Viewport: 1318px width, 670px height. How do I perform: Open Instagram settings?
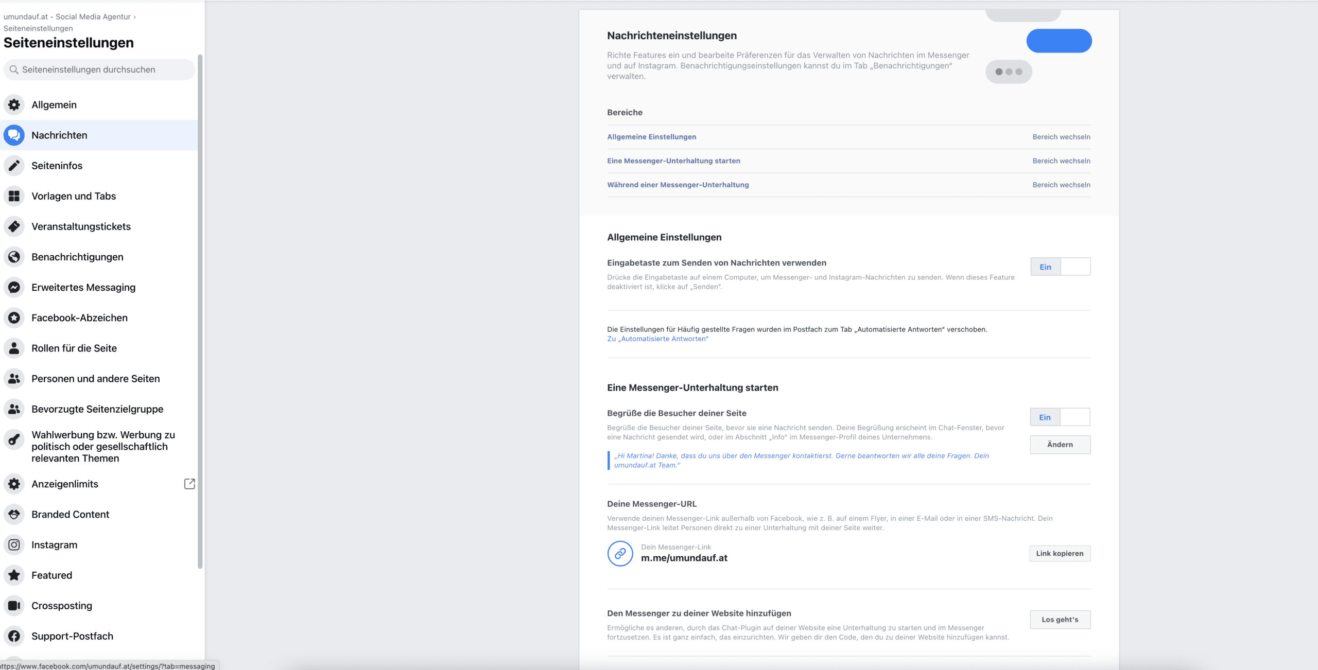coord(99,544)
